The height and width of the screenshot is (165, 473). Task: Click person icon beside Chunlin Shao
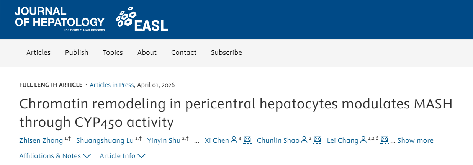click(x=304, y=140)
